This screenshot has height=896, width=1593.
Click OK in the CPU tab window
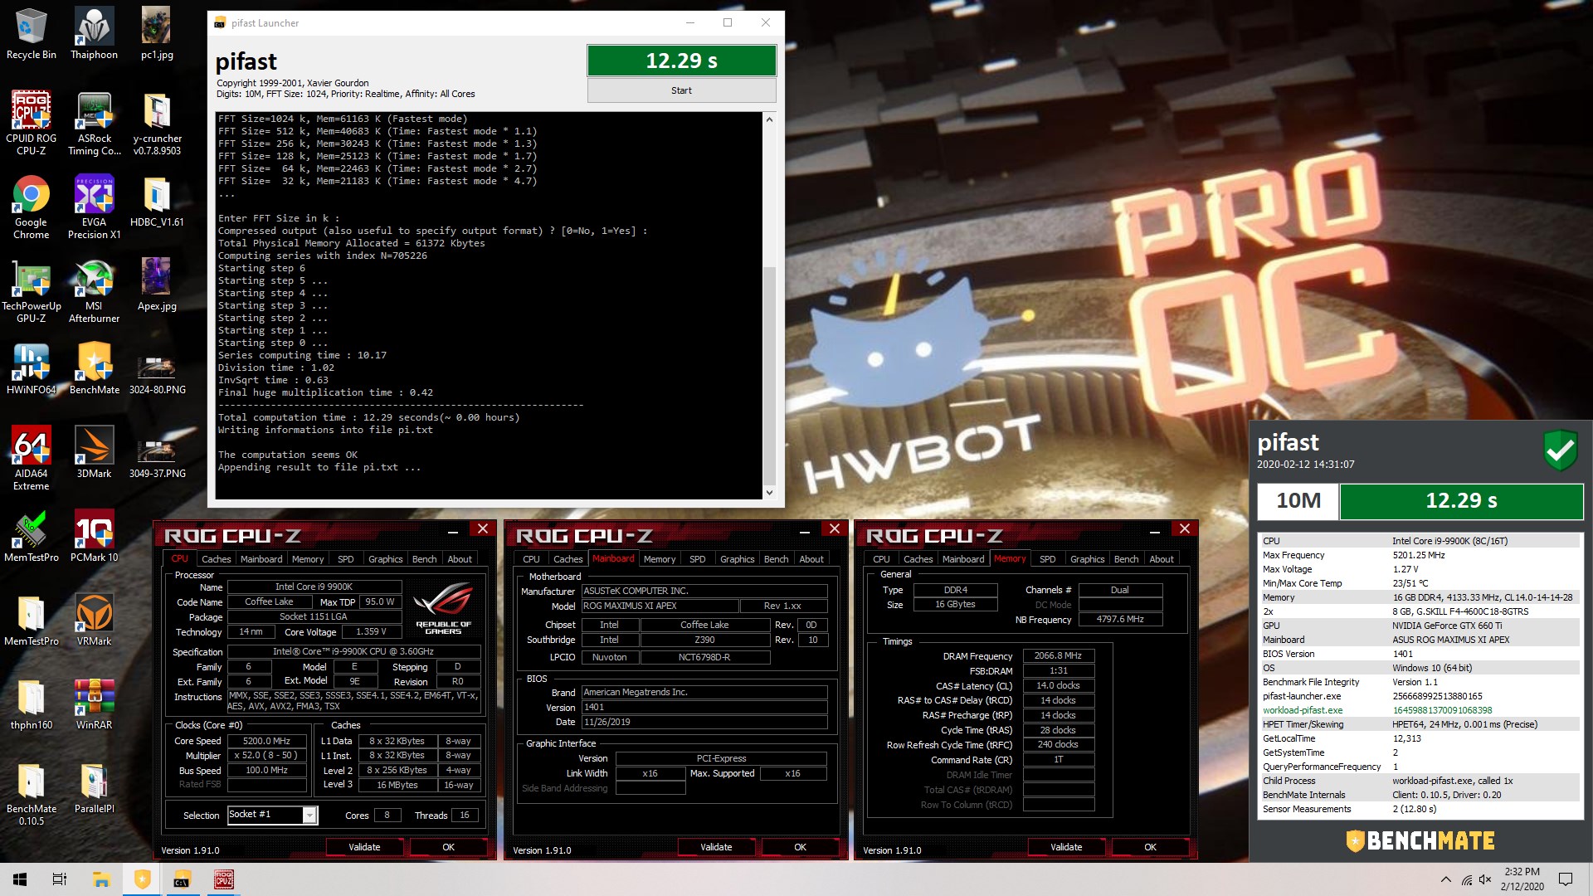click(448, 847)
